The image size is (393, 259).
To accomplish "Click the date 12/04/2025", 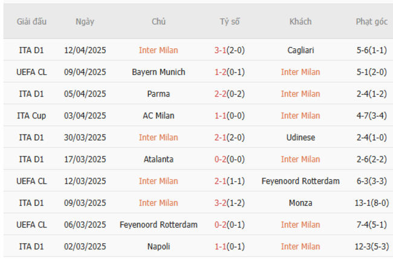I will tap(85, 51).
